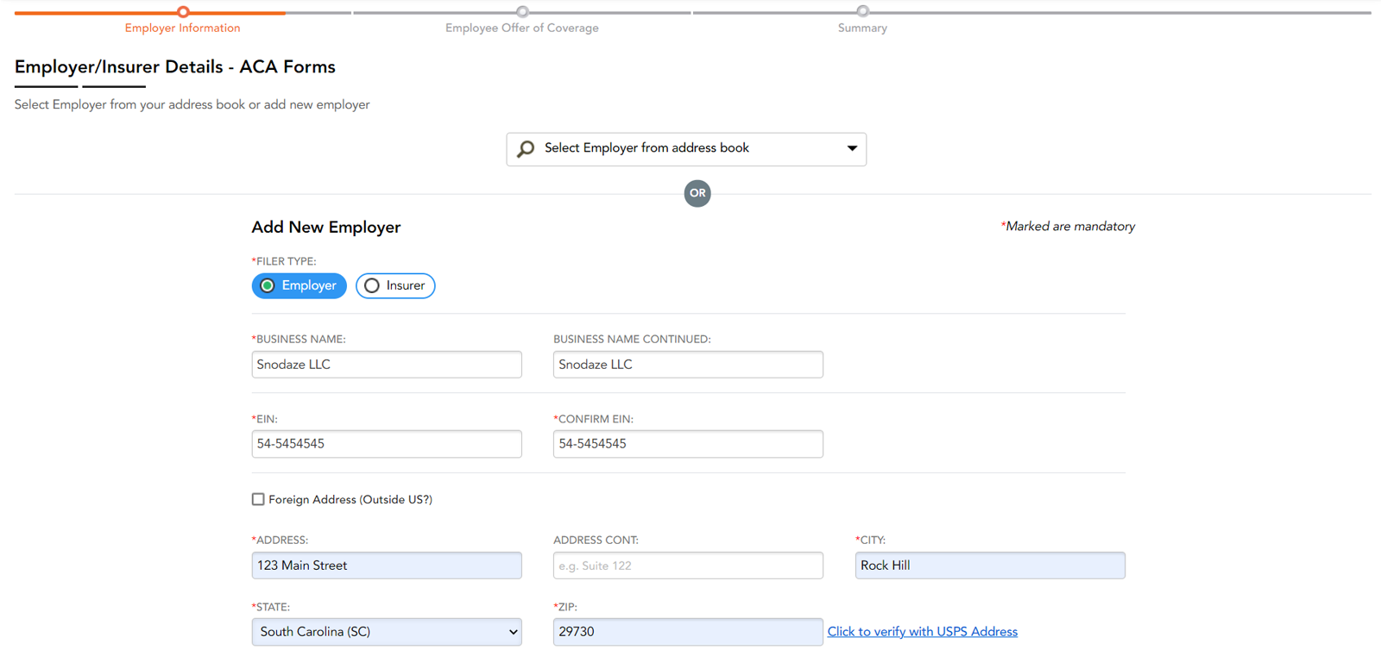This screenshot has height=650, width=1381.
Task: Check the Foreign Address checkbox
Action: tap(258, 499)
